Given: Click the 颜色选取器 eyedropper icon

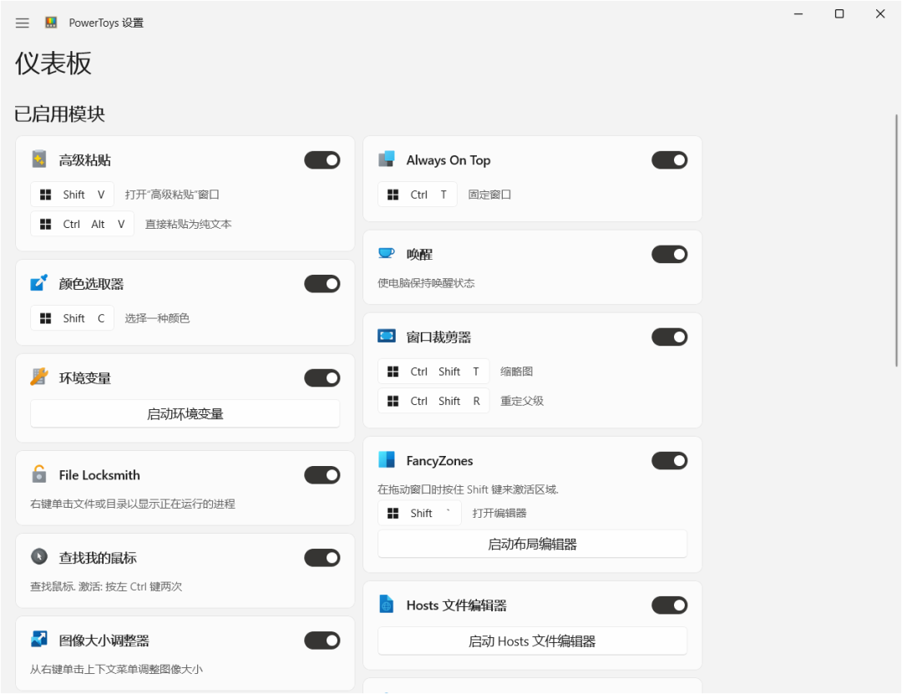Looking at the screenshot, I should tap(39, 283).
